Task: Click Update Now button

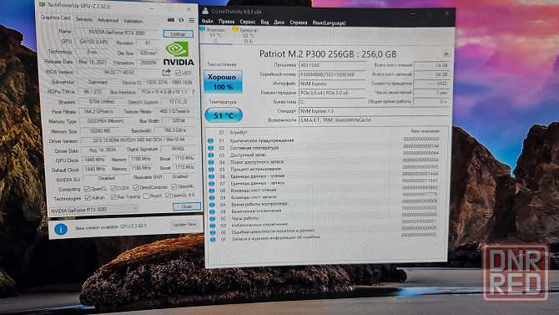Action: pyautogui.click(x=184, y=225)
